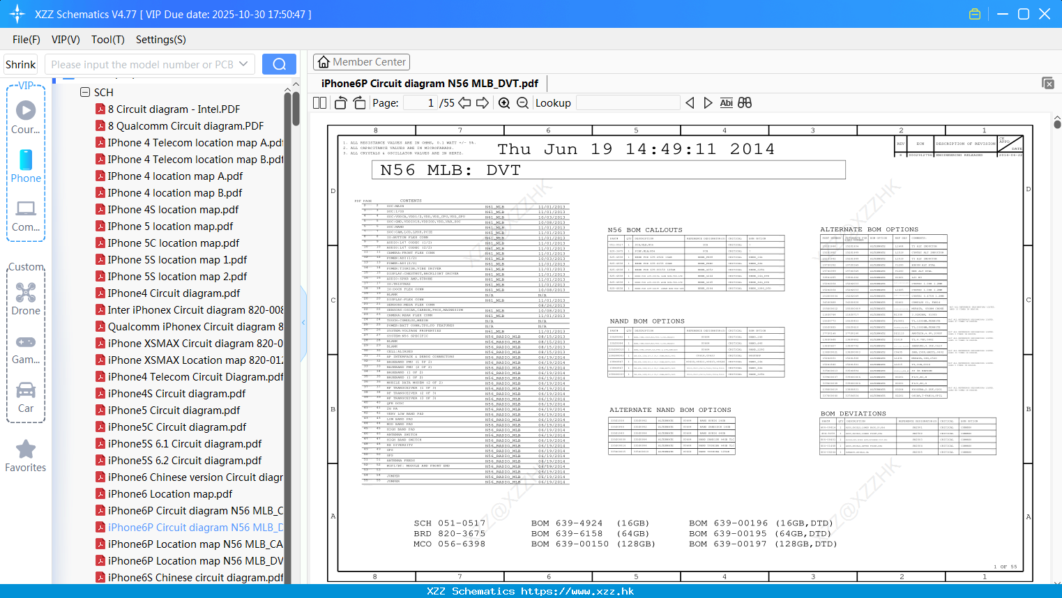Open the Tool(T) menu
The image size is (1062, 598).
[108, 40]
